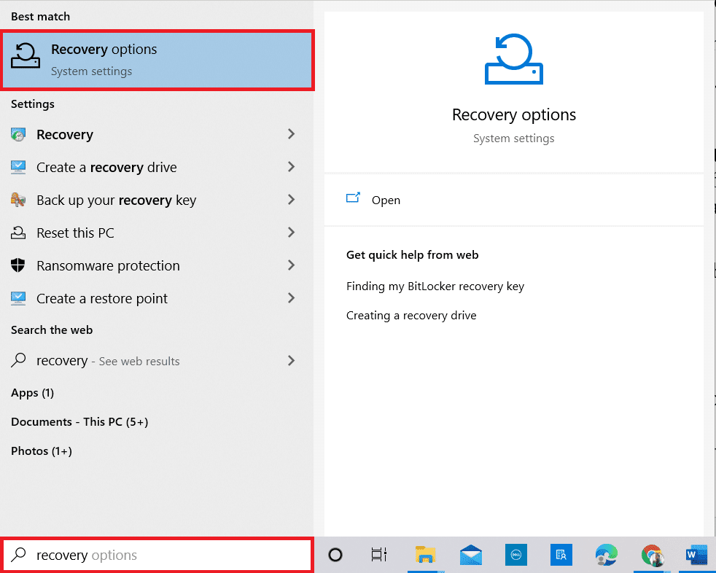The width and height of the screenshot is (716, 573).
Task: Click the Create a restore point icon
Action: click(20, 298)
